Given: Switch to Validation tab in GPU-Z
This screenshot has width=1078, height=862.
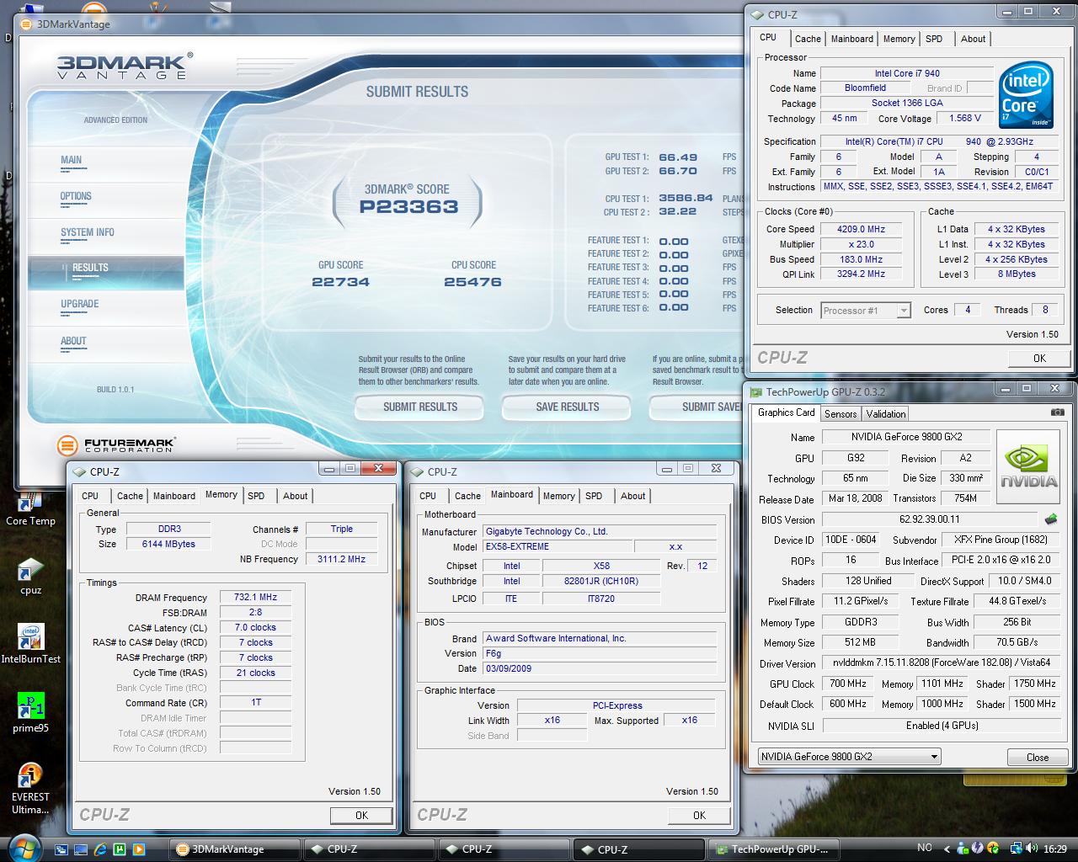Looking at the screenshot, I should coord(886,413).
